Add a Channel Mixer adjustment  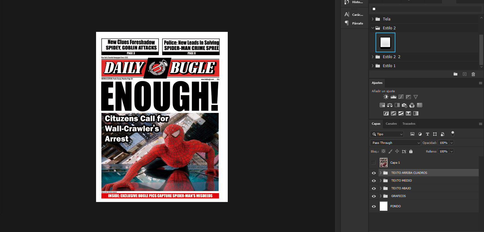click(x=412, y=105)
